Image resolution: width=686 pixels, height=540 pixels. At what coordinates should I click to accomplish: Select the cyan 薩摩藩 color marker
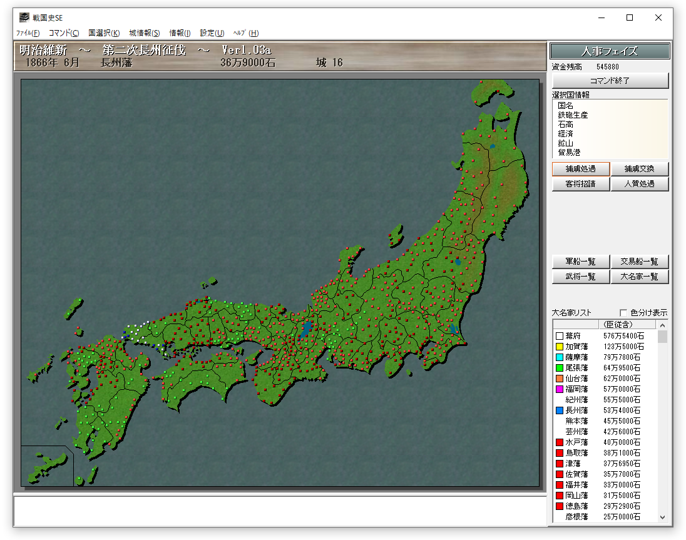560,357
